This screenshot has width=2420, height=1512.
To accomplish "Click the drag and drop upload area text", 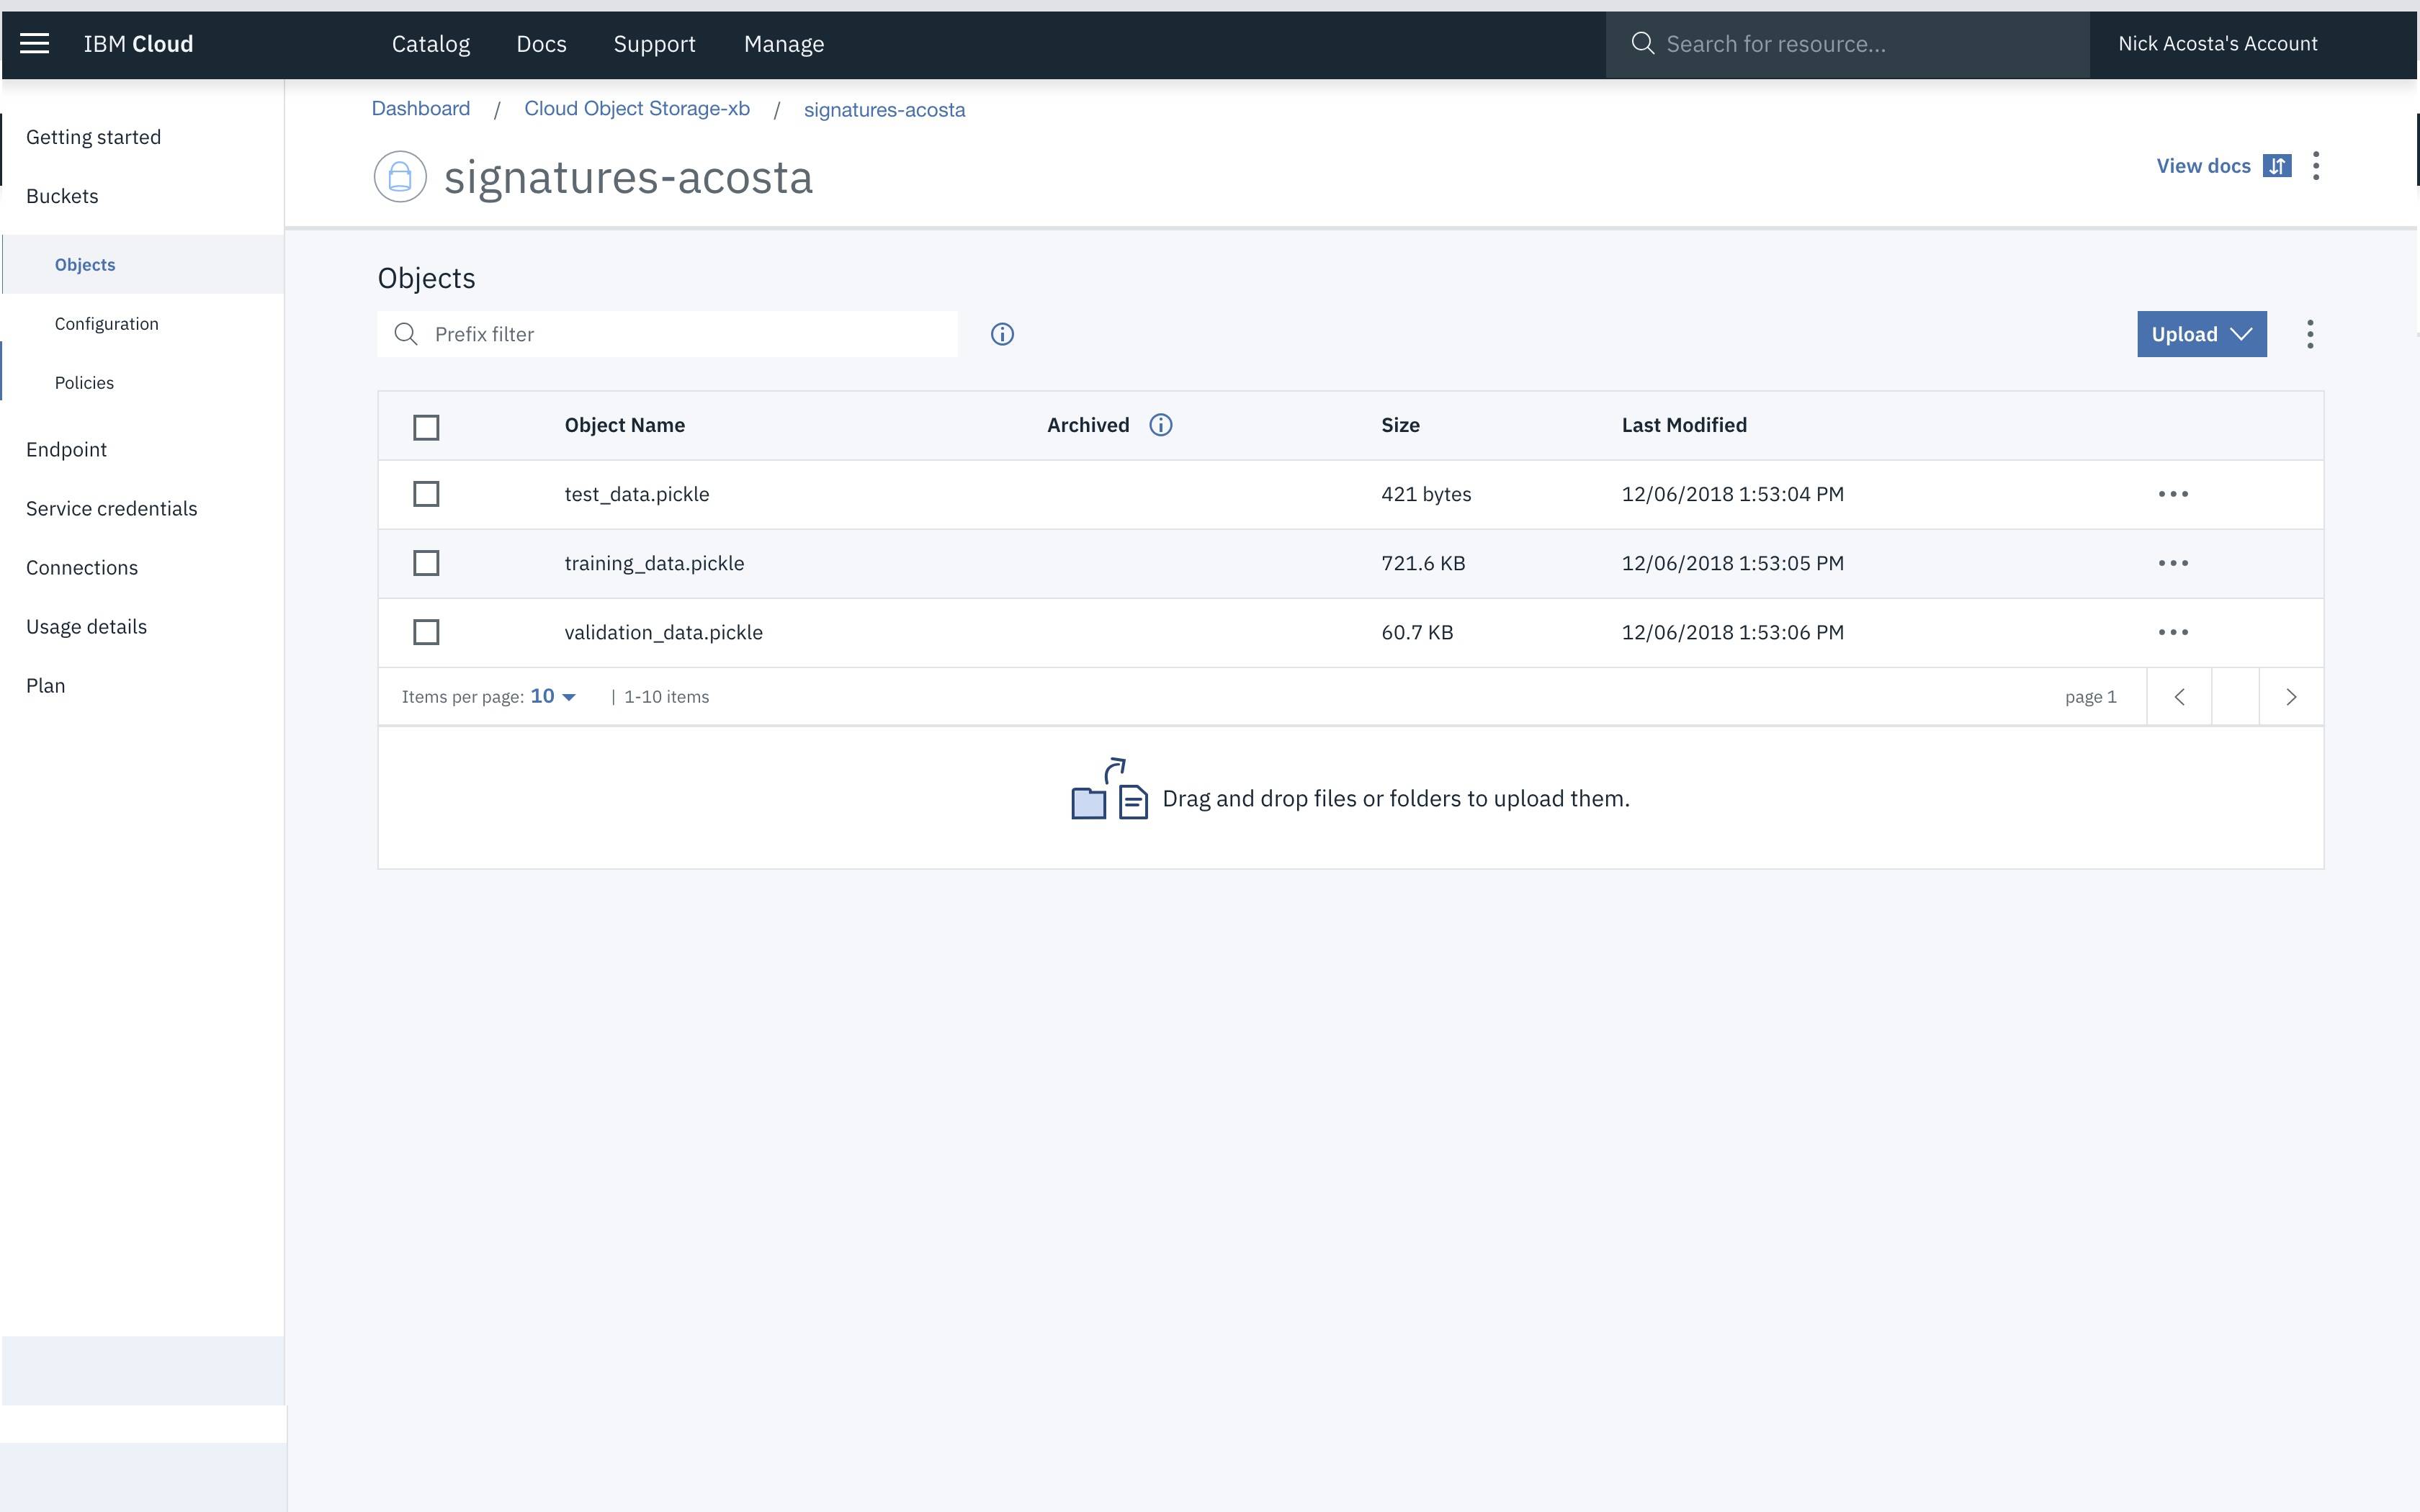I will click(x=1396, y=798).
